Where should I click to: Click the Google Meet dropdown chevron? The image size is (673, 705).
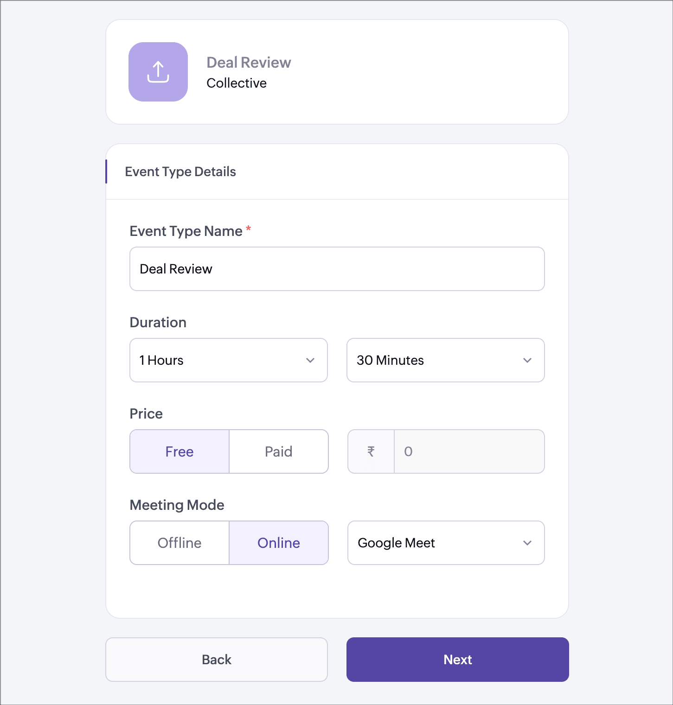[x=527, y=543]
